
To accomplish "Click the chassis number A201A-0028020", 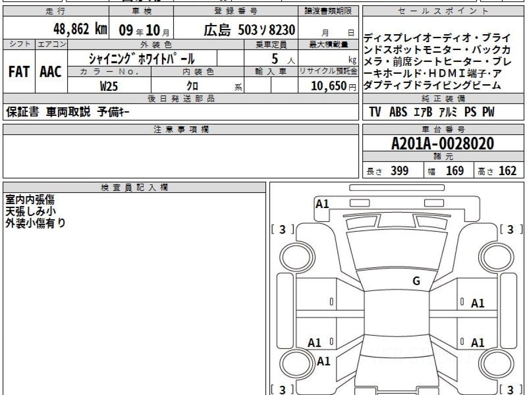I will [443, 143].
